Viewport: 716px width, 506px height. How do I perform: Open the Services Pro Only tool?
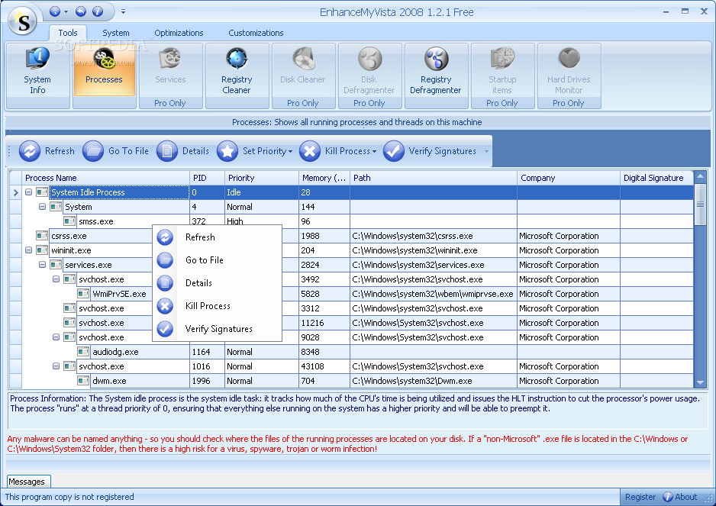coord(170,76)
